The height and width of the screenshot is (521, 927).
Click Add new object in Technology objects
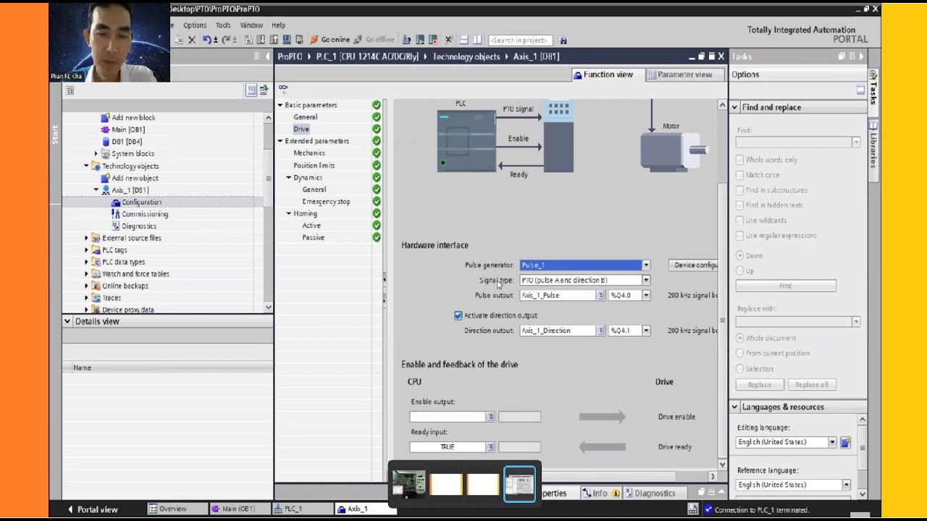click(x=135, y=178)
